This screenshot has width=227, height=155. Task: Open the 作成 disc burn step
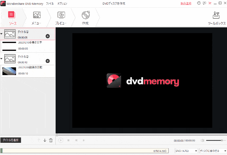point(86,15)
